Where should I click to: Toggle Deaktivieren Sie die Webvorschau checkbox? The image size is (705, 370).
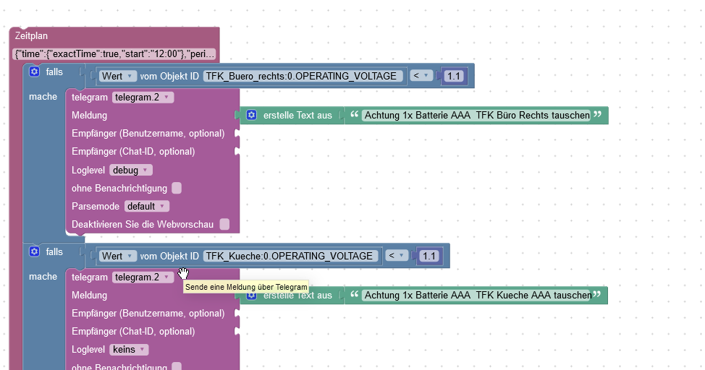click(224, 224)
